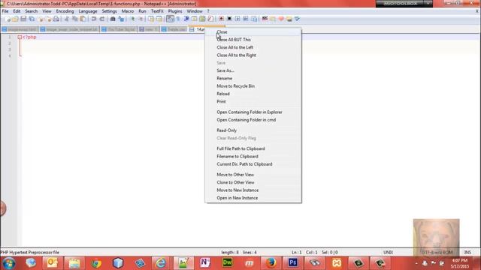Choose Full File Path to Clipboard
Screen dimensions: 481x270
pyautogui.click(x=253, y=148)
